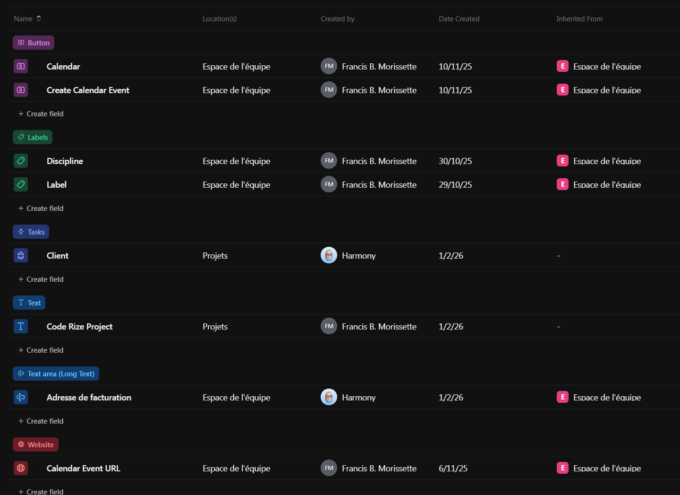Toggle the red Website group tag
The height and width of the screenshot is (495, 680).
35,444
